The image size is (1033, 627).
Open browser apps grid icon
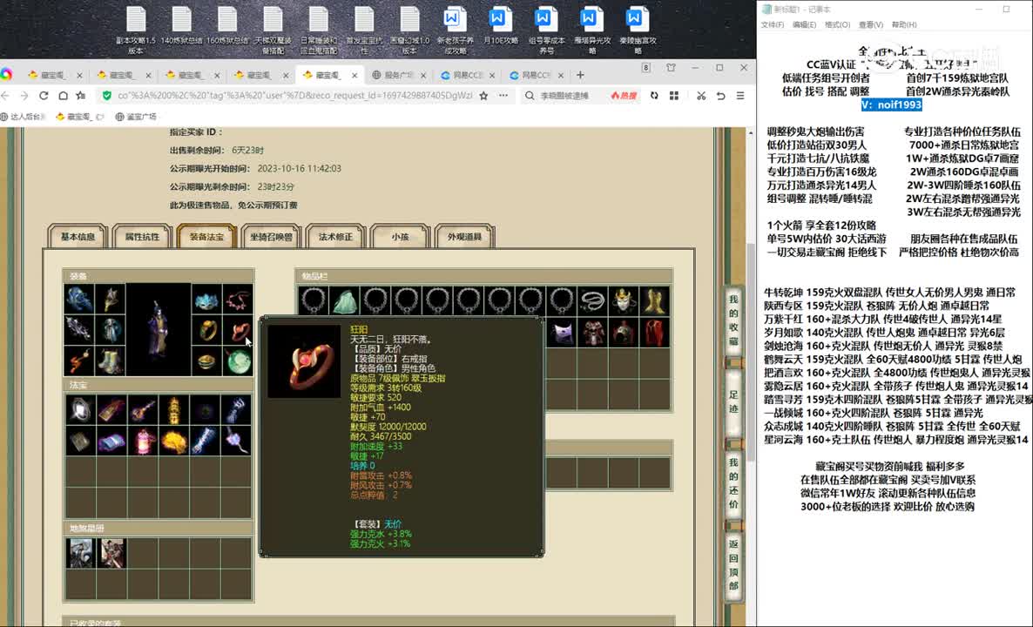pos(674,96)
